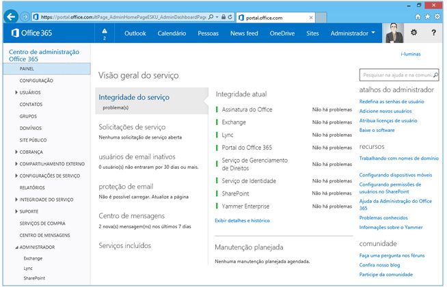The image size is (447, 287).
Task: Open Outlook from the top navigation
Action: point(135,33)
